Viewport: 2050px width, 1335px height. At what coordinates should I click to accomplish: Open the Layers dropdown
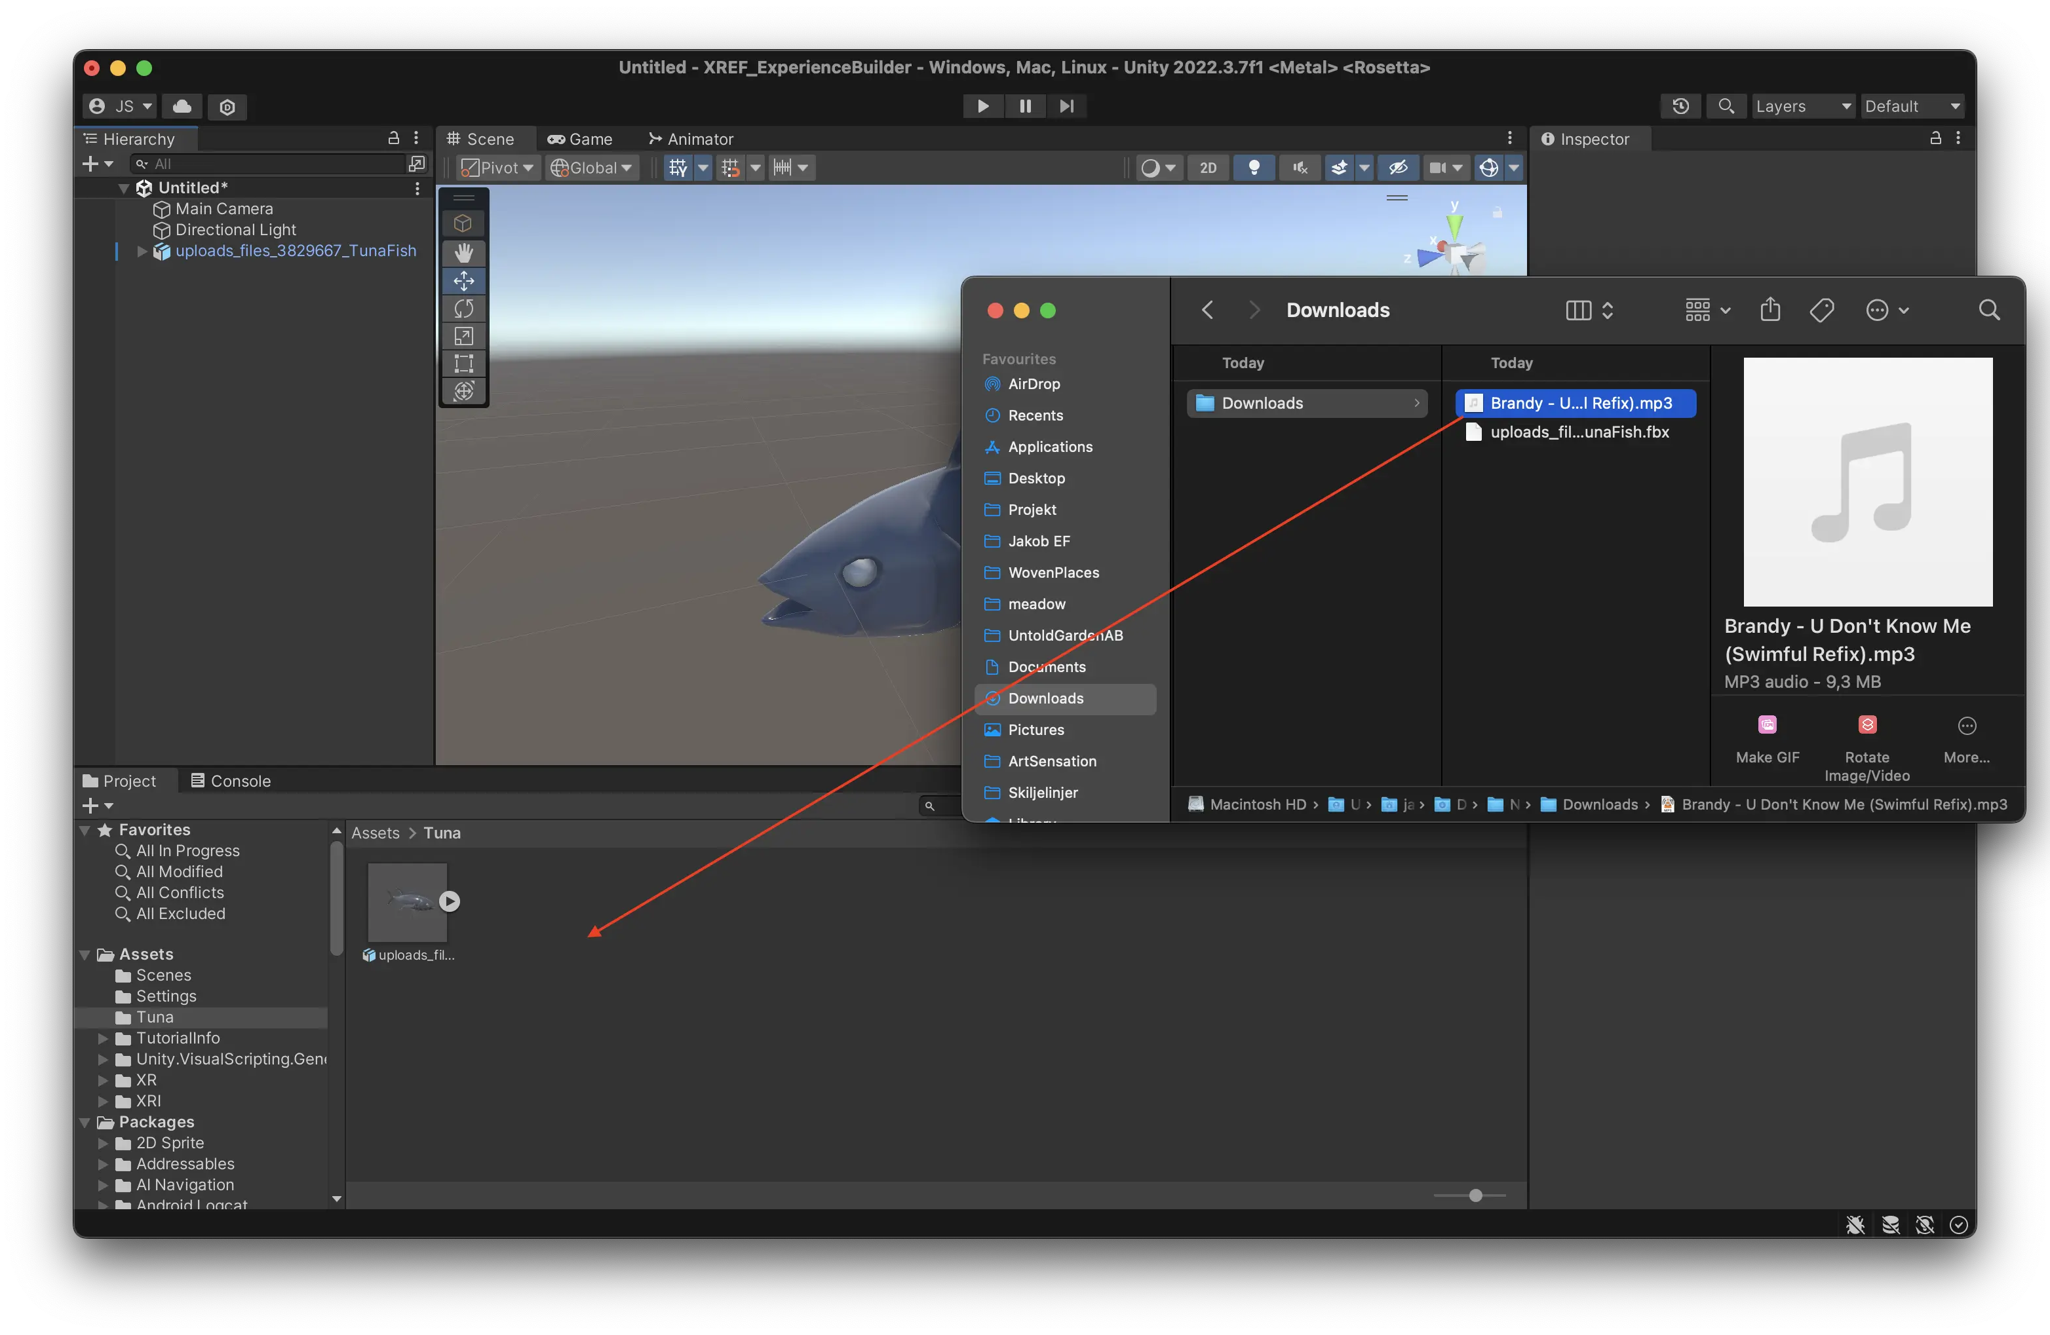1803,106
